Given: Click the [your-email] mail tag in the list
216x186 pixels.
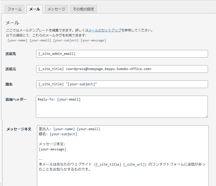Looking at the screenshot, I should click(40, 40).
